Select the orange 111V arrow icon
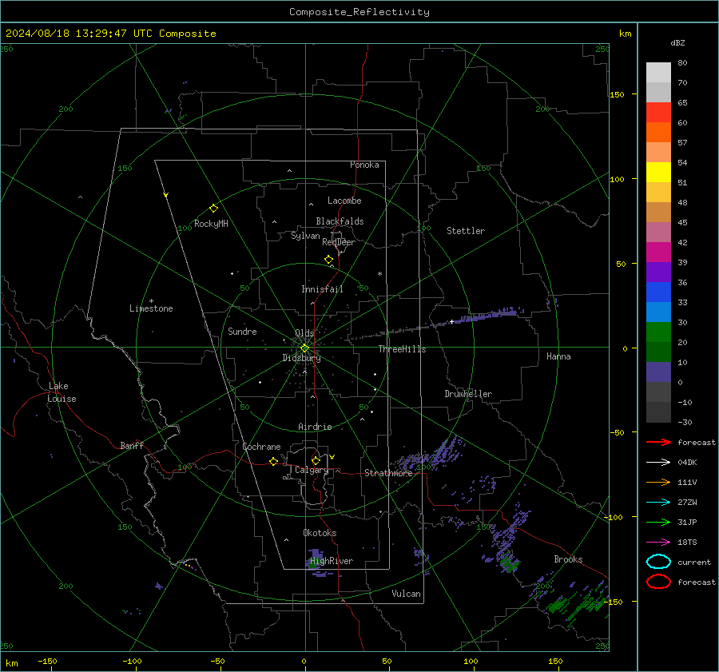The image size is (719, 672). (658, 482)
